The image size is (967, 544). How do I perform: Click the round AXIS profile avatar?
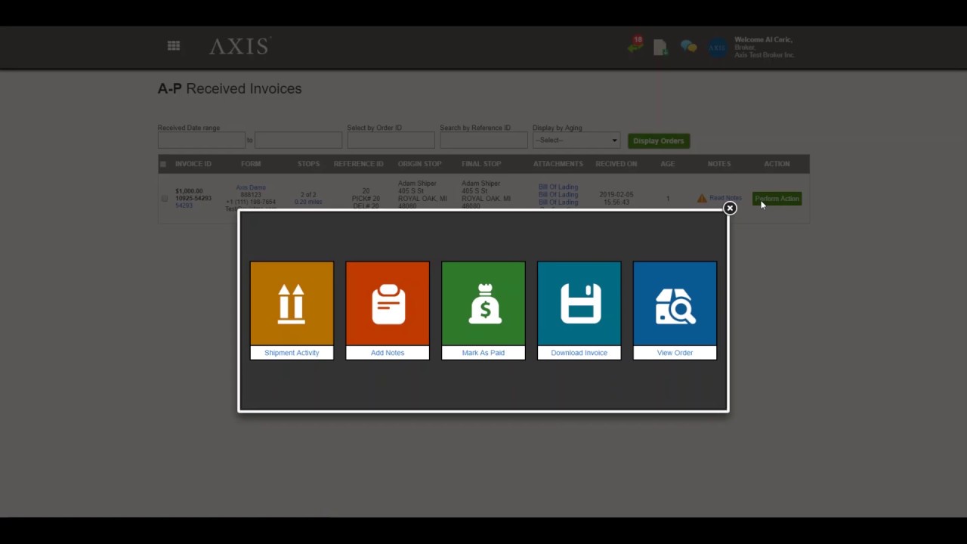(x=717, y=48)
